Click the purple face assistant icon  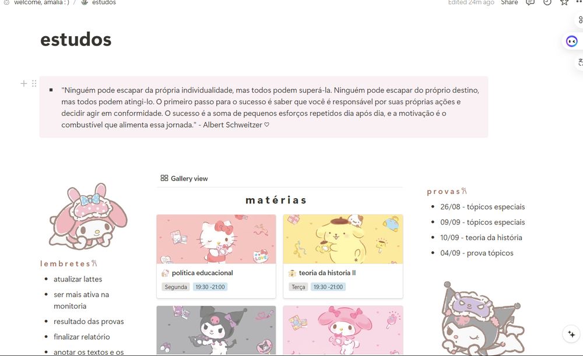click(572, 41)
